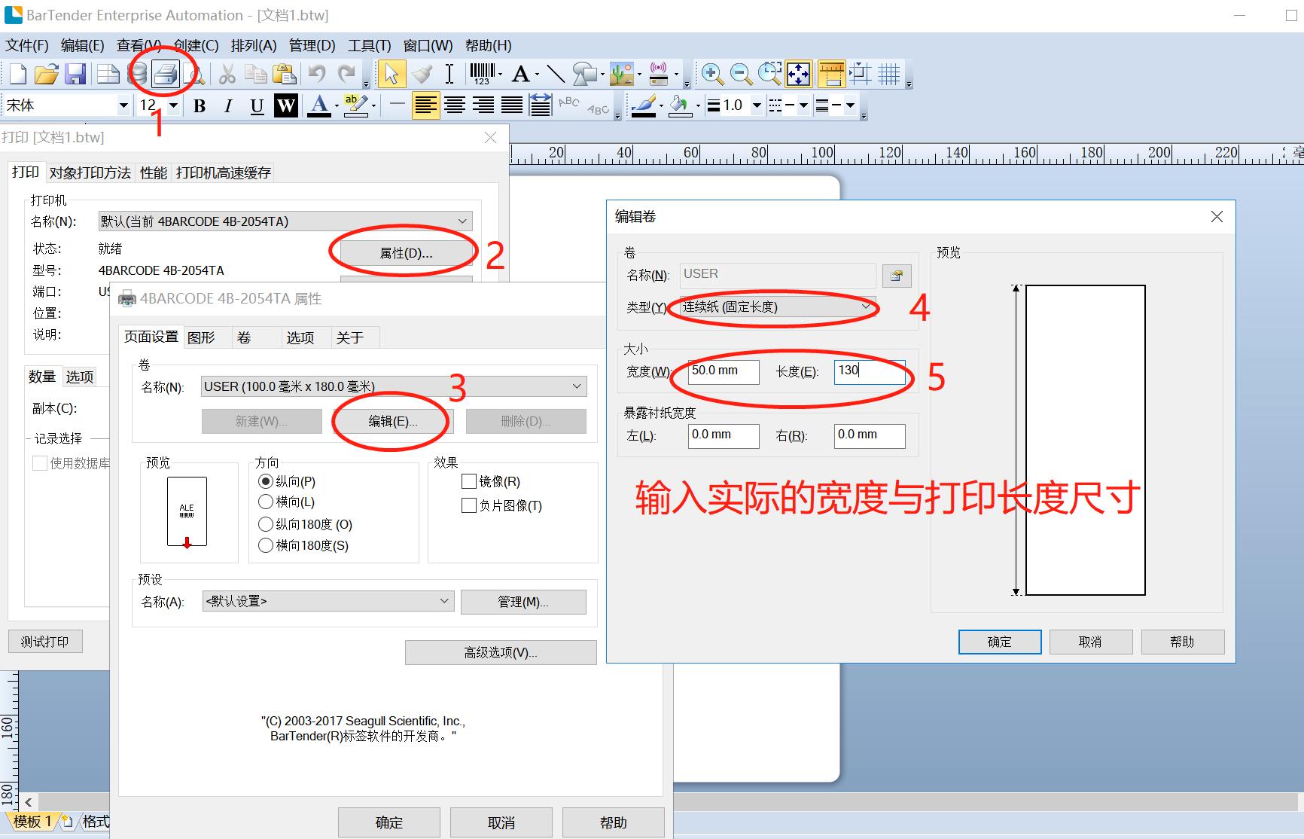Create a new document from toolbar
Image resolution: width=1304 pixels, height=839 pixels.
(17, 74)
